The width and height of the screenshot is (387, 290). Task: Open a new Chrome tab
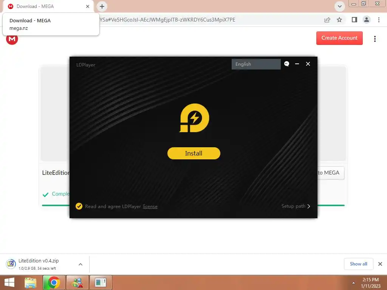click(x=102, y=6)
